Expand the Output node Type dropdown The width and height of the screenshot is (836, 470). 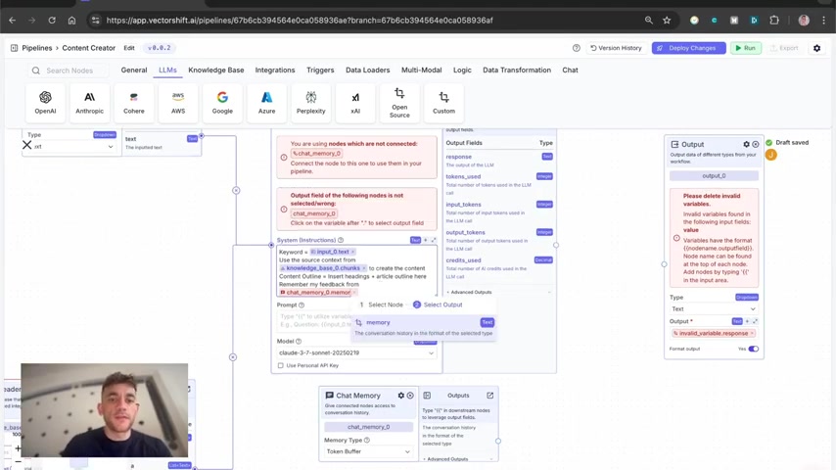click(x=714, y=308)
